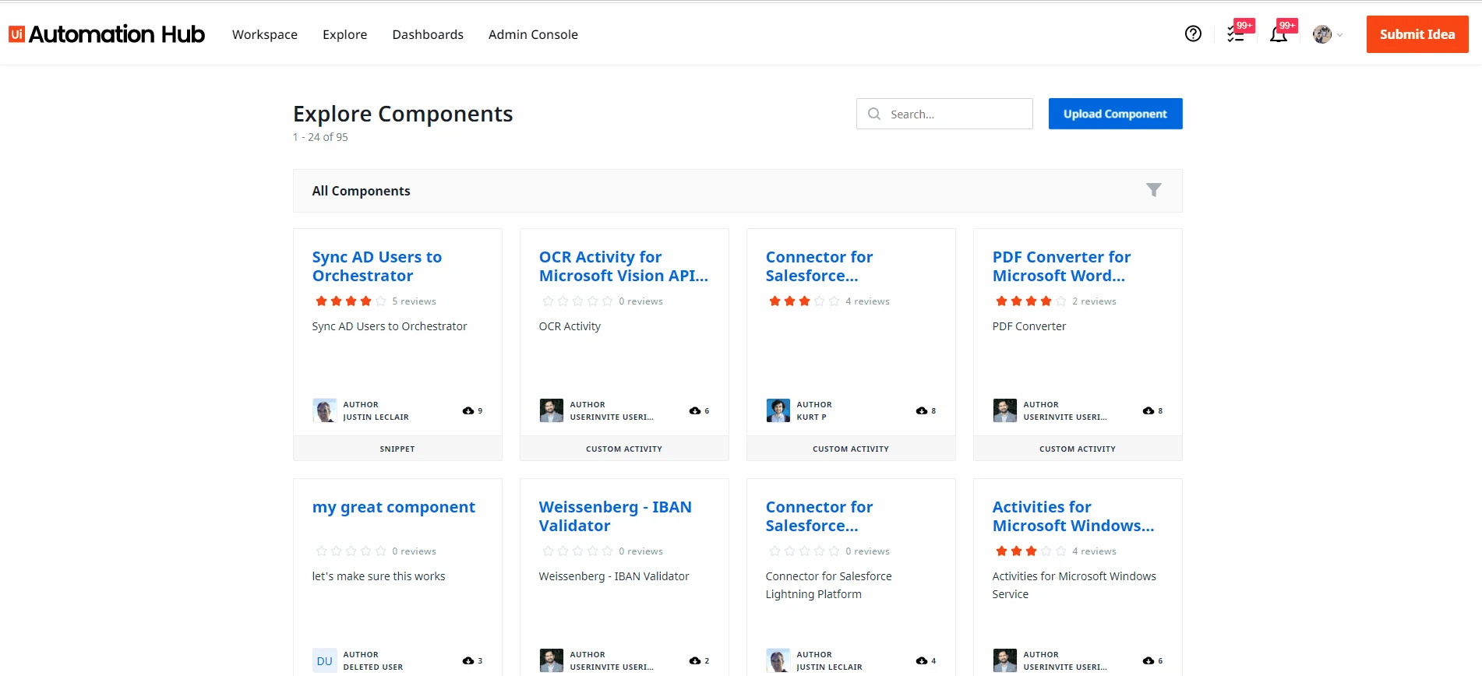Focus the component Search field
1482x676 pixels.
click(x=944, y=114)
